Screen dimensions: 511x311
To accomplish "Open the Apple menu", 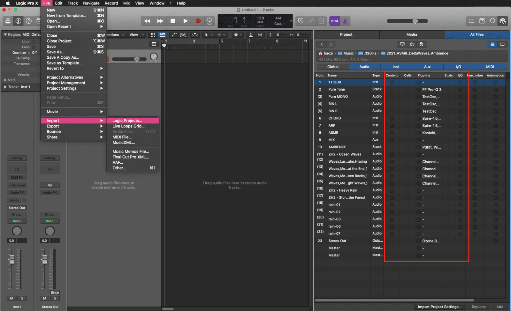I will coord(8,3).
